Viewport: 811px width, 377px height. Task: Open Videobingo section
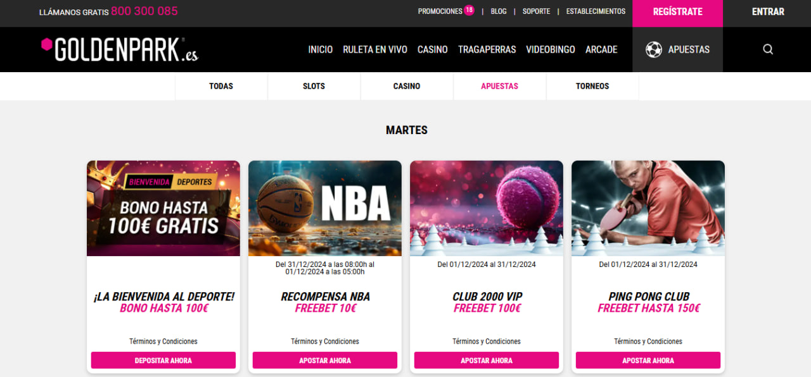551,49
